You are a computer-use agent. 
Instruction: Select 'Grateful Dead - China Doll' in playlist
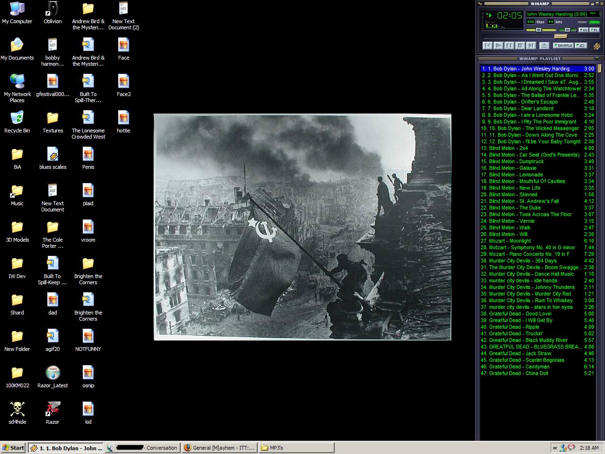coord(537,373)
